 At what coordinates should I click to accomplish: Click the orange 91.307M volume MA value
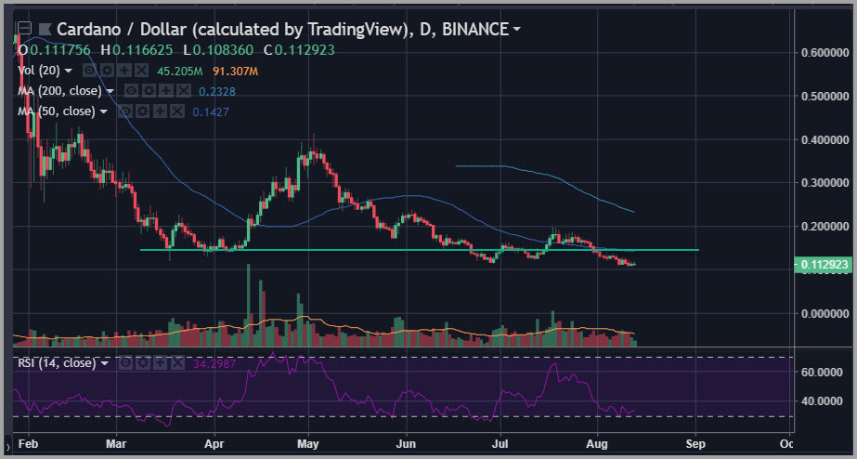(237, 71)
